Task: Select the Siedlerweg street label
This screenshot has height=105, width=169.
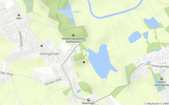Action: [21, 39]
